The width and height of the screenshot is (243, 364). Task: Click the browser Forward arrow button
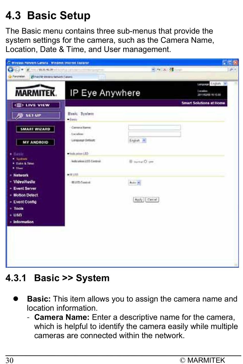point(17,69)
